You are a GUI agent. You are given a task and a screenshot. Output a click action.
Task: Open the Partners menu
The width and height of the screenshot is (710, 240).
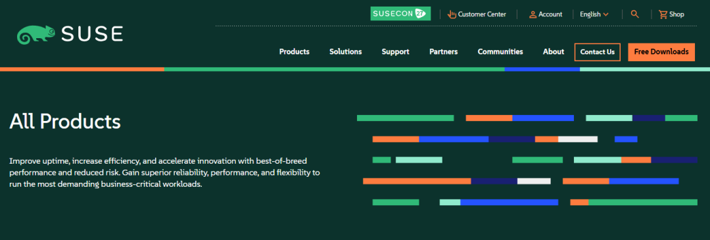(x=443, y=52)
